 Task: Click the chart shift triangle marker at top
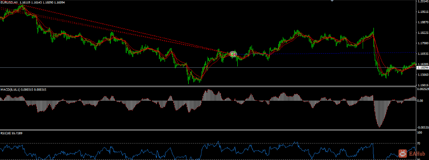[x=332, y=1]
